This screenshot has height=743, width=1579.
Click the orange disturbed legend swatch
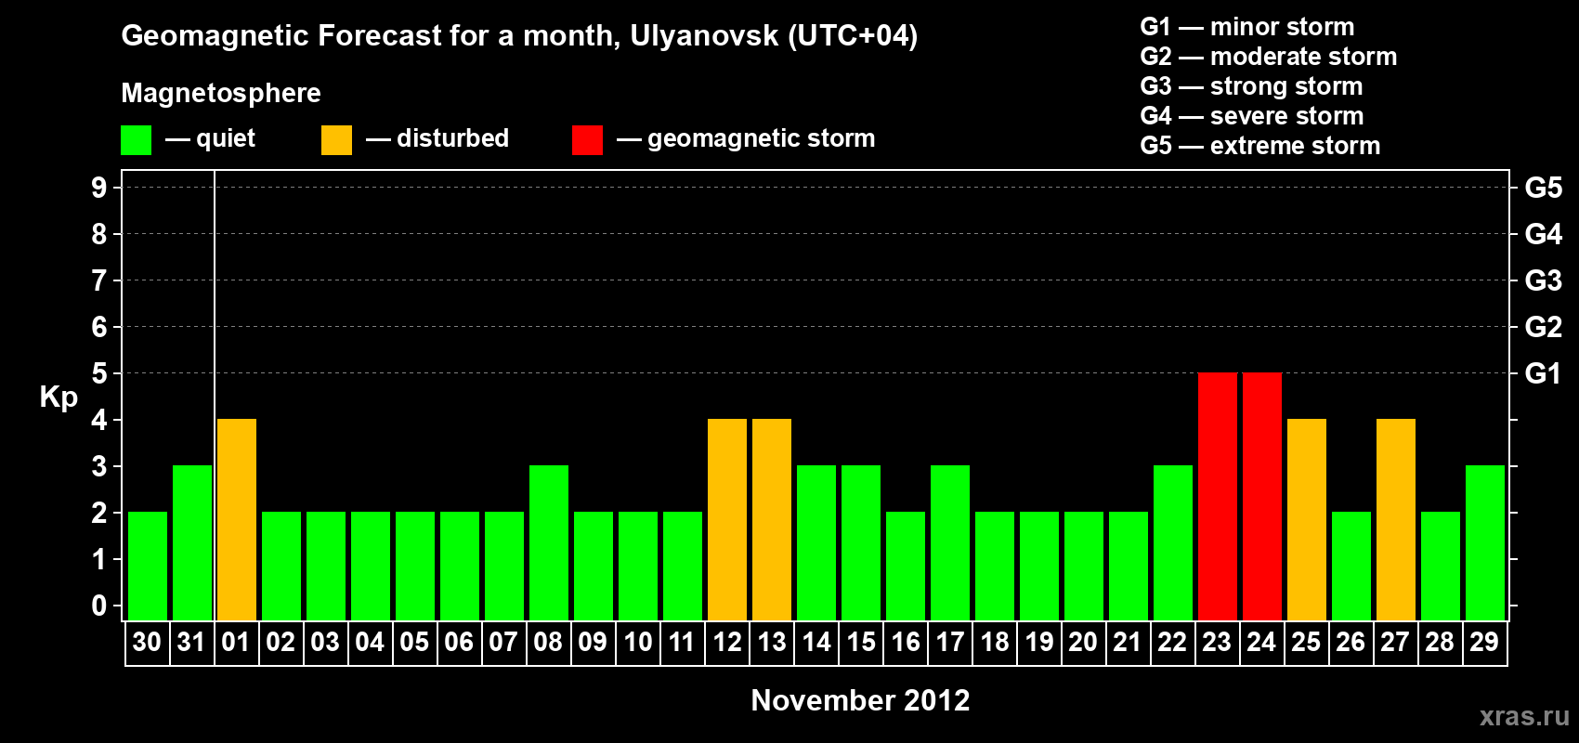336,140
